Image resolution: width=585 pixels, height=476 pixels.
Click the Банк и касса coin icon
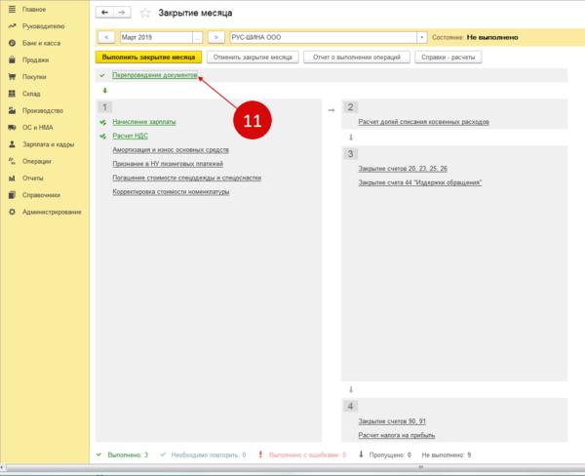[x=12, y=43]
